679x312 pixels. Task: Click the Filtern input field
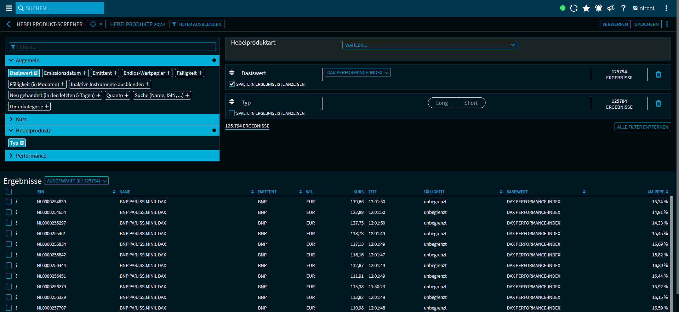click(112, 47)
